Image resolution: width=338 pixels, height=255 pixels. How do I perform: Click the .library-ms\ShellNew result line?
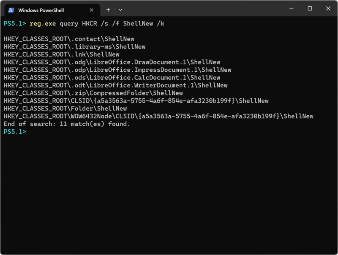pos(74,47)
